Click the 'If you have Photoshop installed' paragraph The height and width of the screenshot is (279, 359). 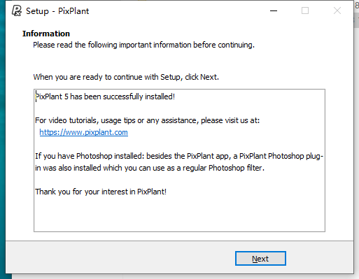[179, 162]
